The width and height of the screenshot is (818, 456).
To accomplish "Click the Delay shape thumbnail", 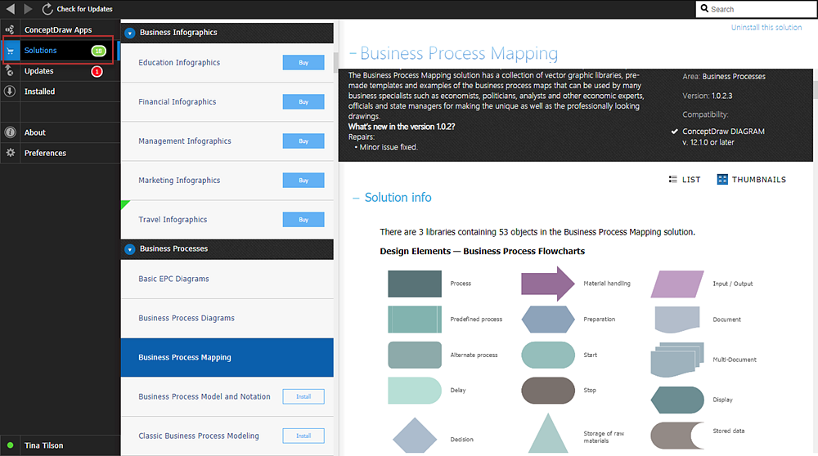I will tap(415, 391).
